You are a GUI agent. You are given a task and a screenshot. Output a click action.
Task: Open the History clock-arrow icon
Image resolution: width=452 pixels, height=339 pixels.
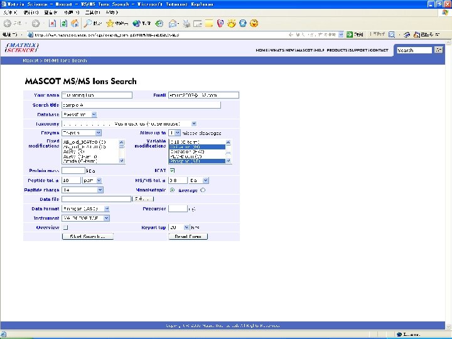coord(159,23)
